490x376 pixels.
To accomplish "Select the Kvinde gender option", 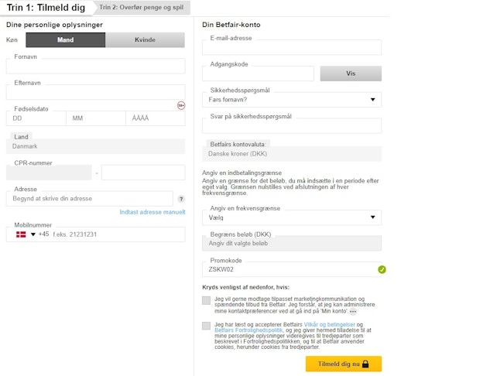I will point(145,40).
